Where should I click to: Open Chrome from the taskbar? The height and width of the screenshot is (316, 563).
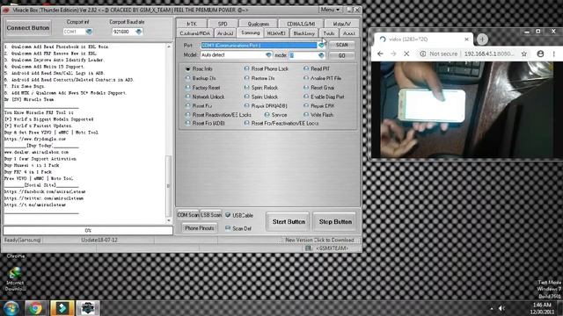35,308
